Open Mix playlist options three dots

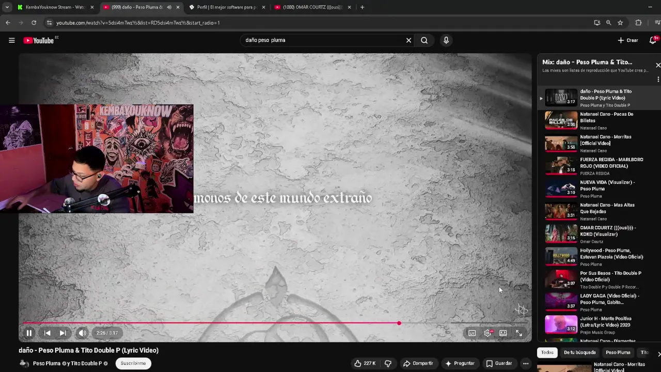tap(658, 79)
